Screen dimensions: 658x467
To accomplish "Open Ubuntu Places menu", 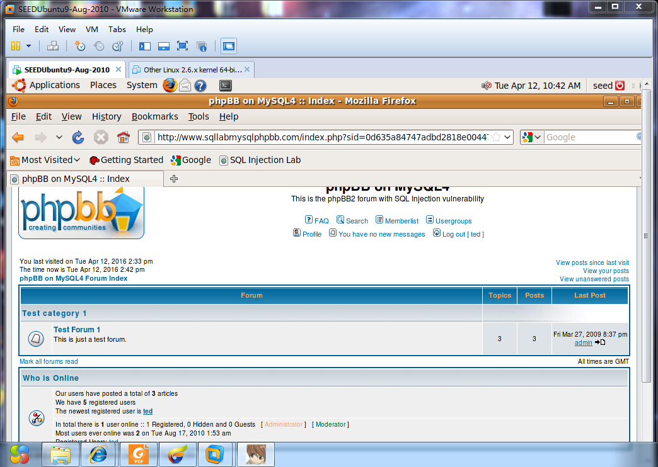I will (x=103, y=85).
